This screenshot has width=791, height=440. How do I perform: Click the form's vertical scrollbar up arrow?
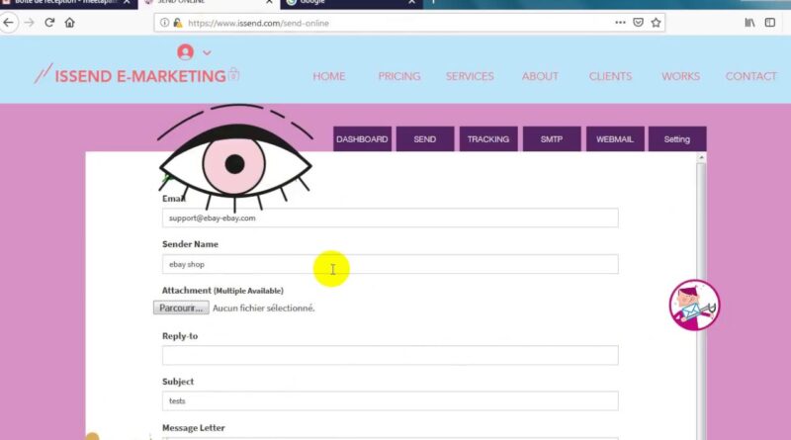(701, 158)
